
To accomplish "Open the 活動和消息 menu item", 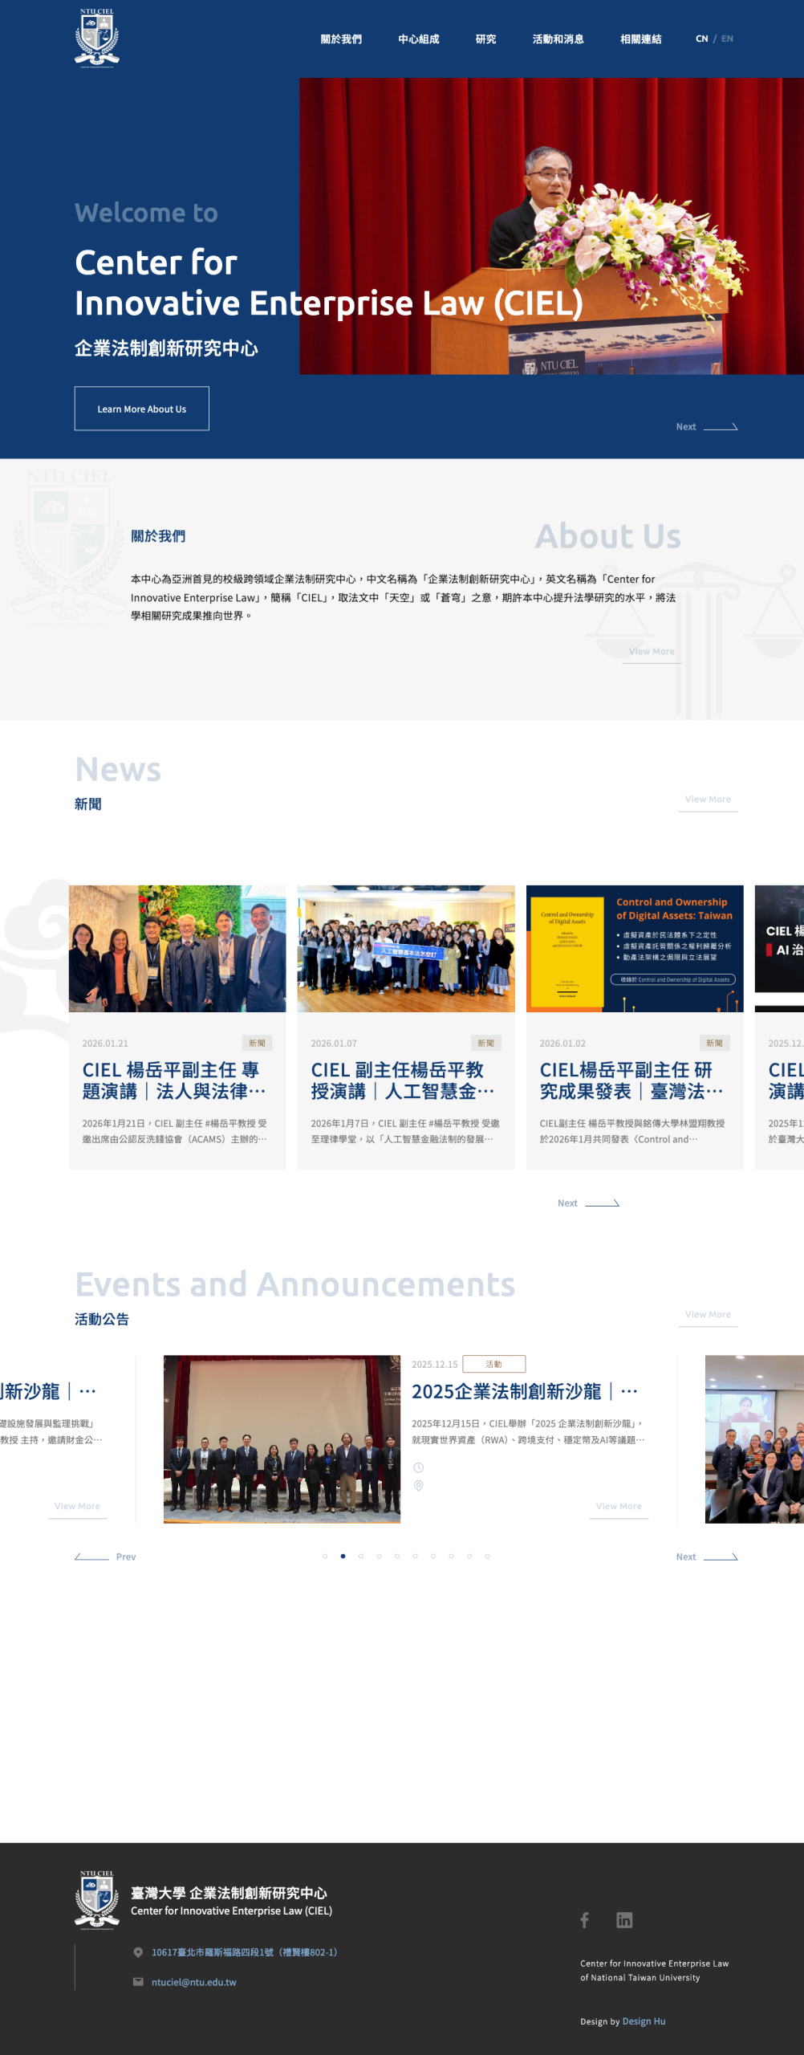I will tap(558, 39).
